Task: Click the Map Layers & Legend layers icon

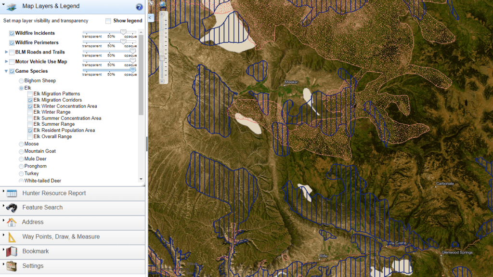Action: [12, 7]
